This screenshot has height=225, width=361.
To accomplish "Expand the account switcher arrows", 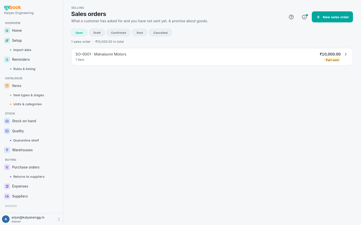I will [59, 219].
